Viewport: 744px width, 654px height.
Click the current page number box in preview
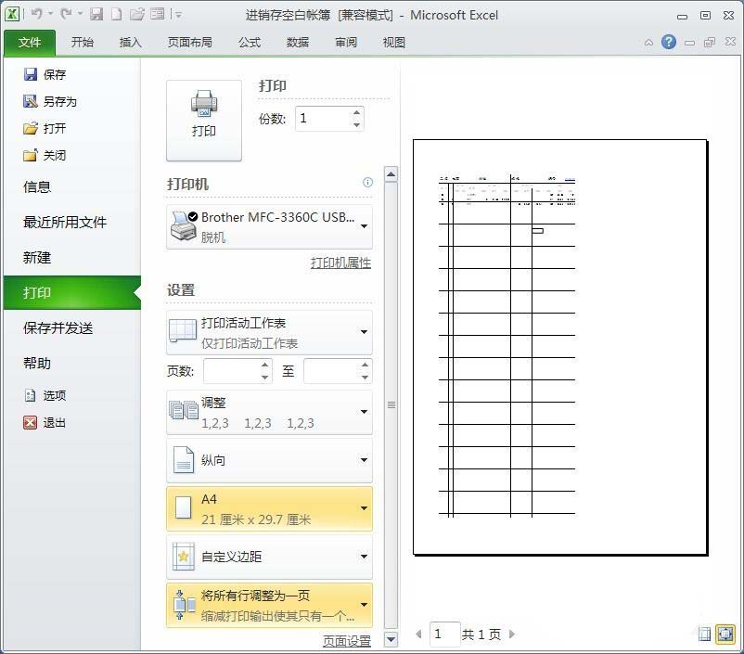445,635
